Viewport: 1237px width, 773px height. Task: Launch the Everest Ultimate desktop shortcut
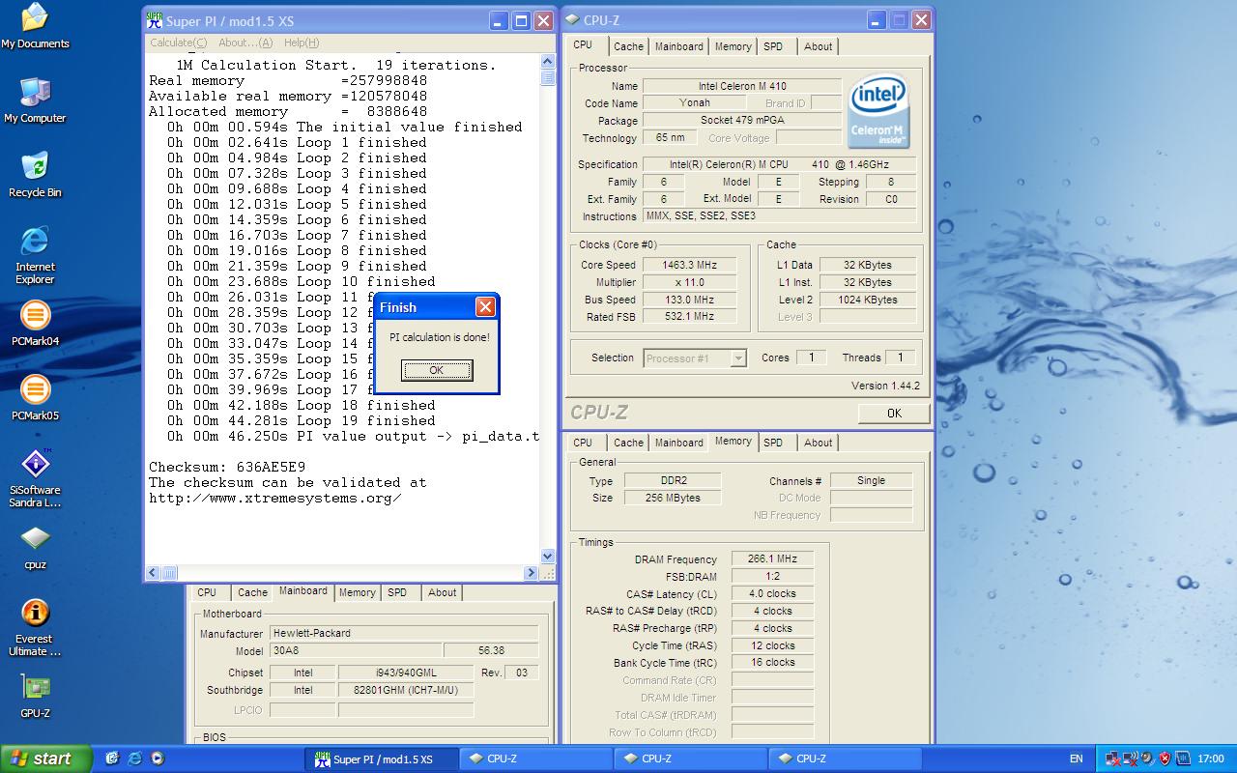pos(35,627)
